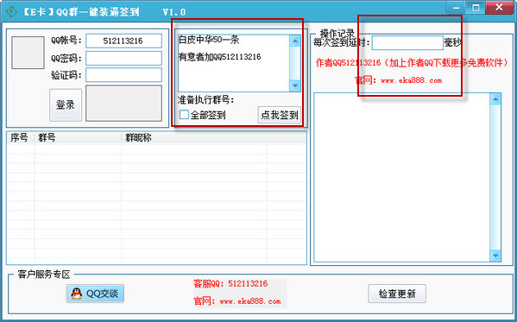The image size is (517, 322).
Task: Click the 检查更新 button
Action: pos(397,294)
